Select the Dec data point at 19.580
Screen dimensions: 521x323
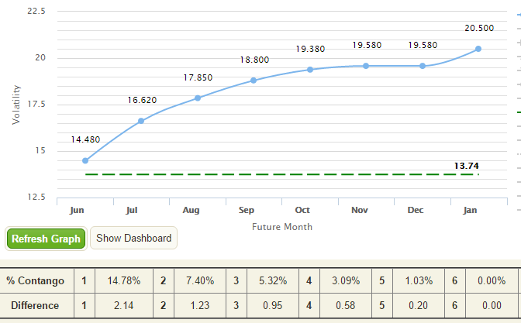click(423, 66)
